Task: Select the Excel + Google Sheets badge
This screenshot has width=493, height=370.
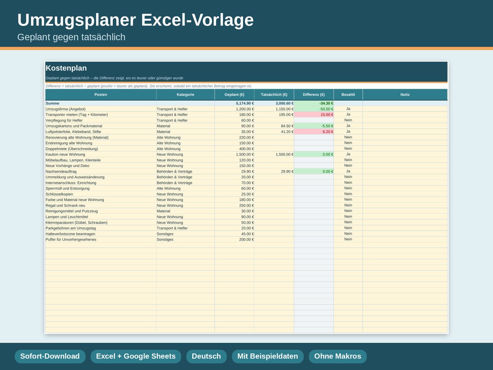Action: coord(136,356)
